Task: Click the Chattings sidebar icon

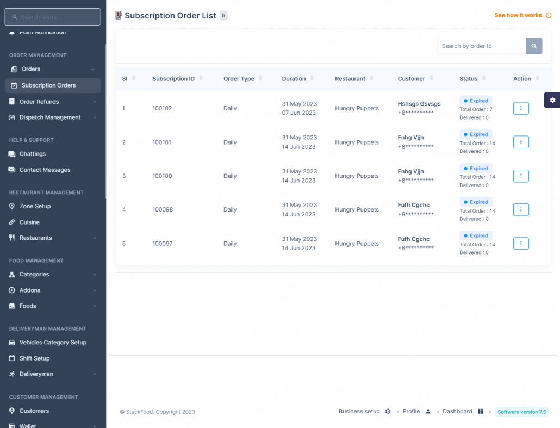Action: pyautogui.click(x=12, y=154)
